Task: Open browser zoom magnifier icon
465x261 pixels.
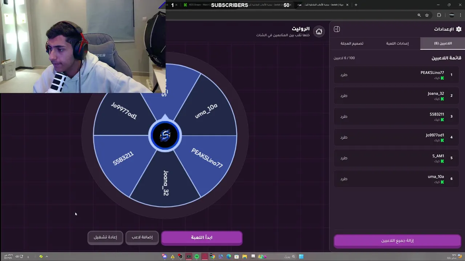Action: tap(419, 15)
